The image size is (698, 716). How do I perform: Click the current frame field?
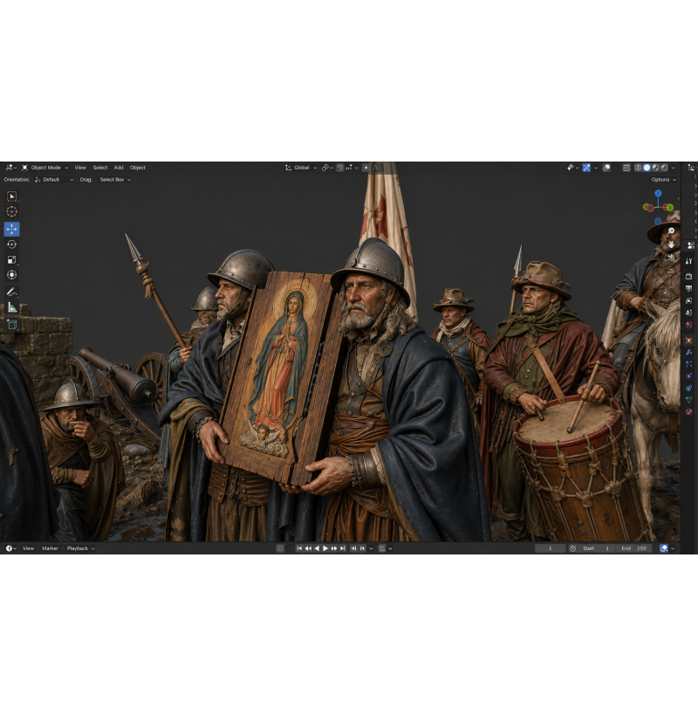(x=551, y=548)
